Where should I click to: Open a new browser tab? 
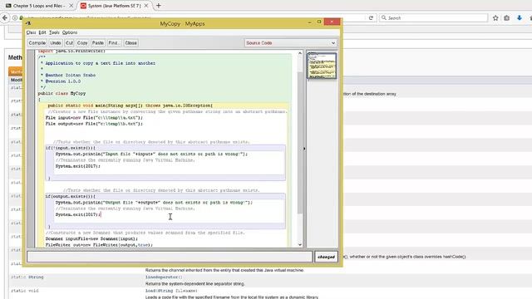(159, 6)
